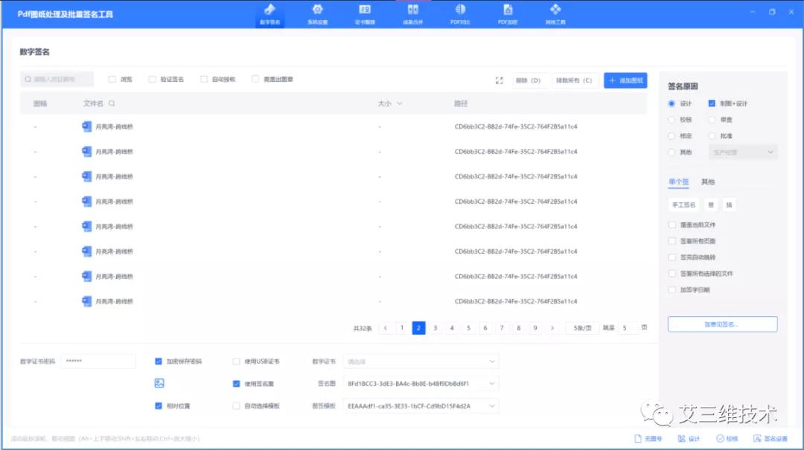Select the 数字签名 tab icon

[269, 13]
